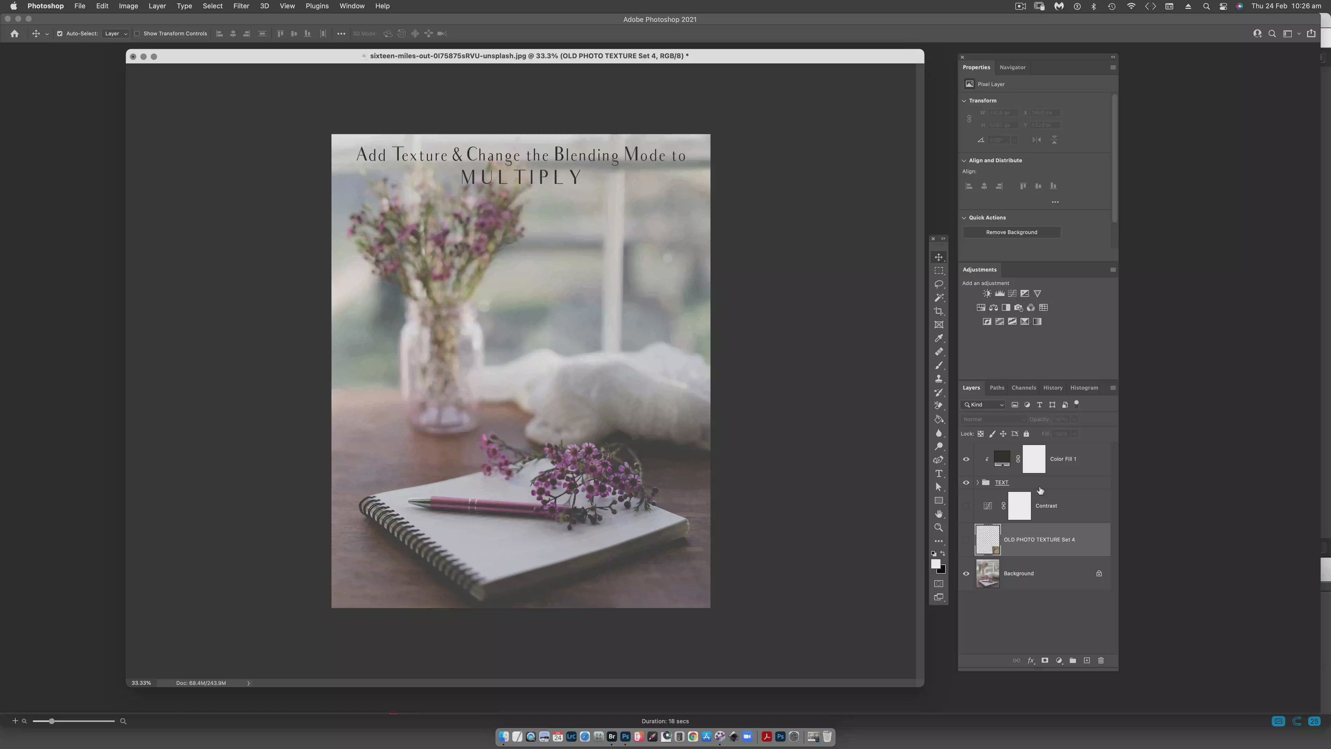Open the Kind filter dropdown
The height and width of the screenshot is (749, 1331).
(x=984, y=405)
